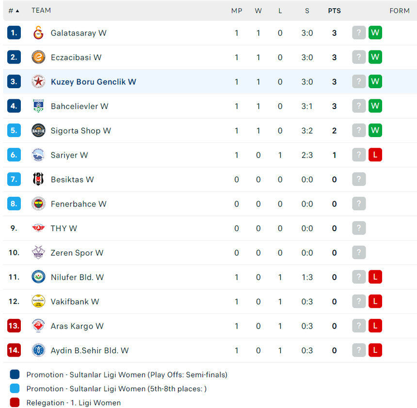
Task: Click the Kuzey Boru Genclik star logo
Action: pyautogui.click(x=38, y=82)
